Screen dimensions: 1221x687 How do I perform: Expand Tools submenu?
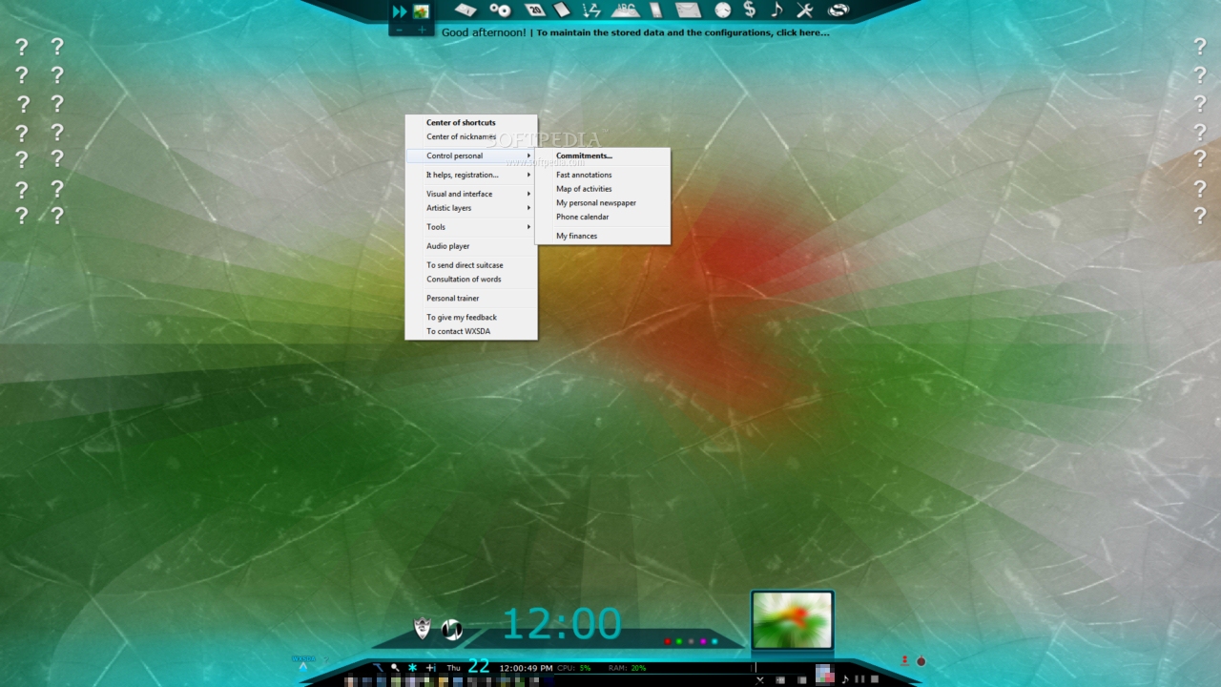(471, 227)
